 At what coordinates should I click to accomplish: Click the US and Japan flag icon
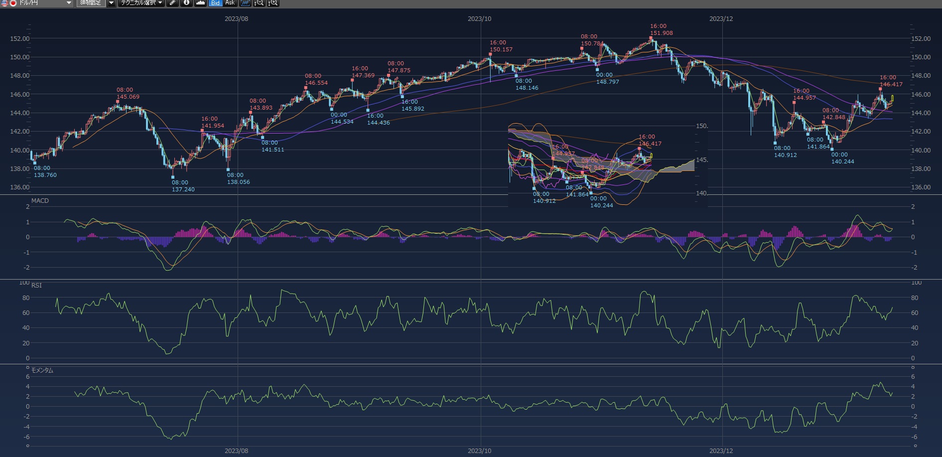[8, 3]
